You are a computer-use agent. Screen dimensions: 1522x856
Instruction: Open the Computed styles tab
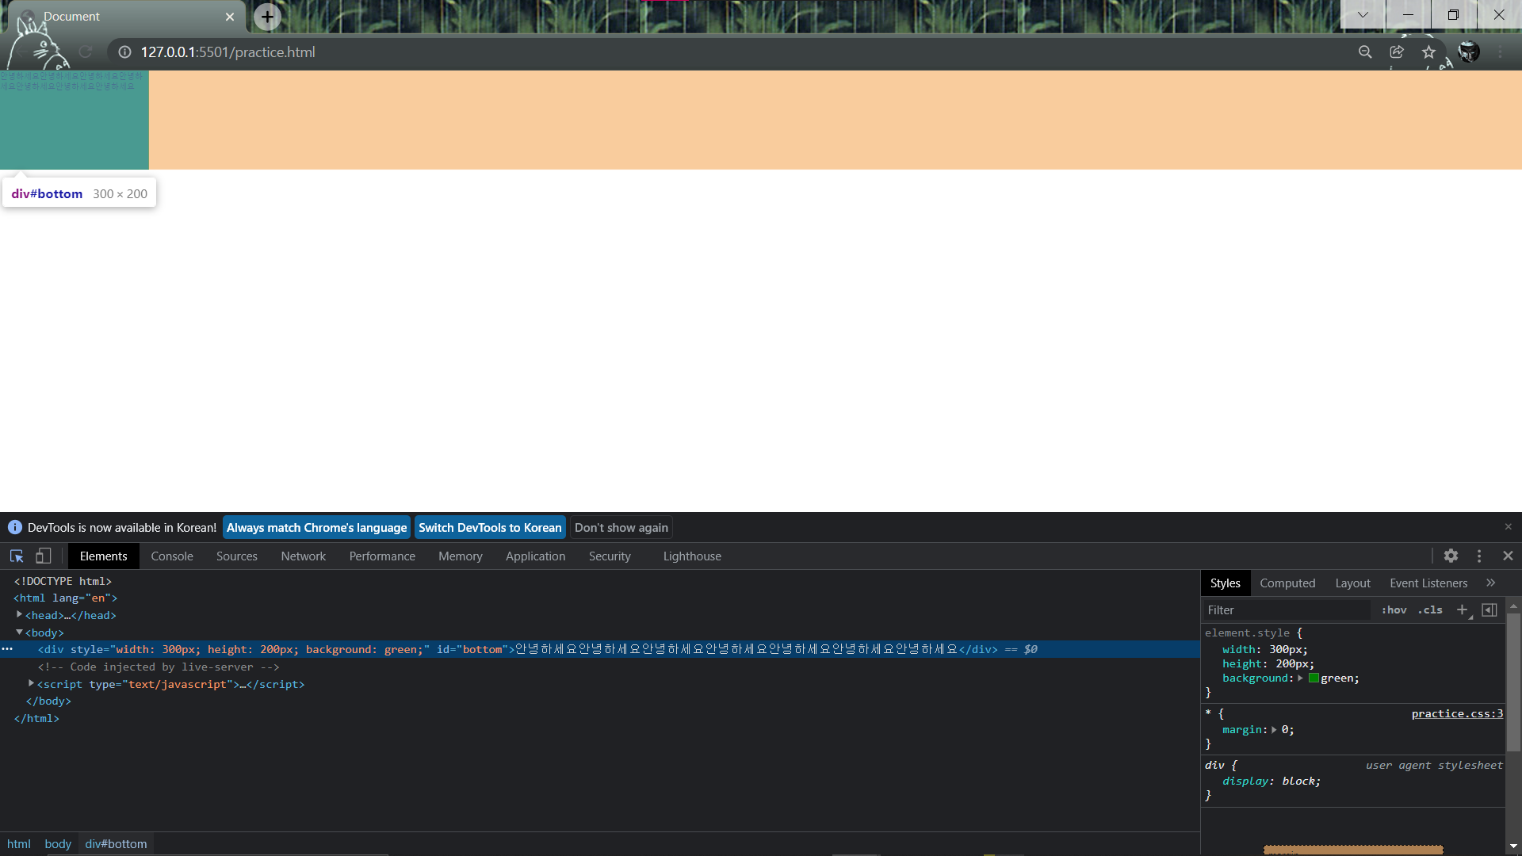tap(1287, 583)
